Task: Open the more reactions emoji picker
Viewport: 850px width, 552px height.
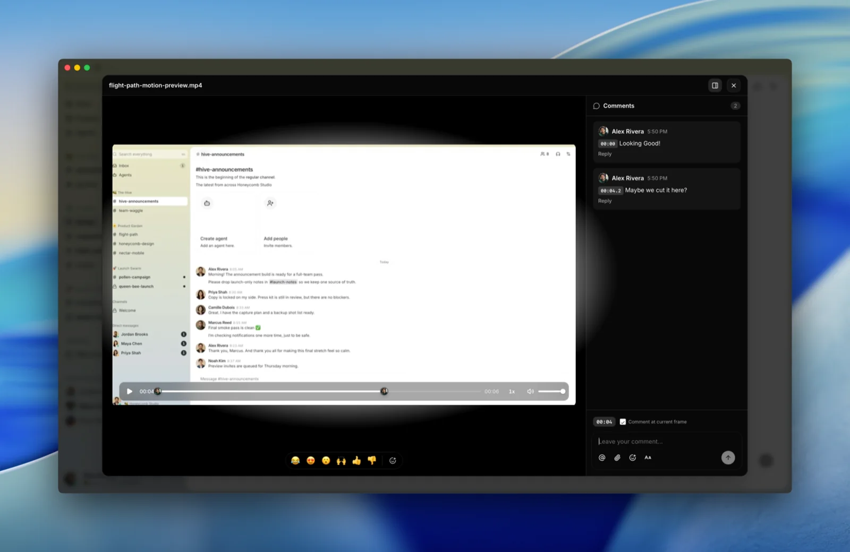Action: [x=393, y=460]
